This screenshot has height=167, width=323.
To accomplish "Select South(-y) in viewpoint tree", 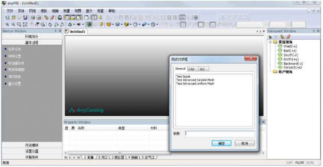I will point(291,55).
